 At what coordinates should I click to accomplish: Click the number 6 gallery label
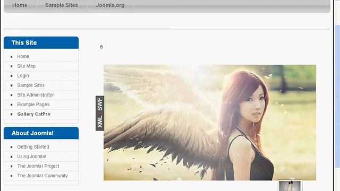[101, 47]
